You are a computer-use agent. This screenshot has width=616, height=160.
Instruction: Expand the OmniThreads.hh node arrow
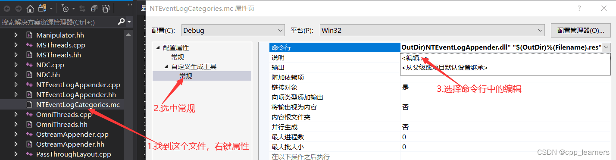pos(16,124)
